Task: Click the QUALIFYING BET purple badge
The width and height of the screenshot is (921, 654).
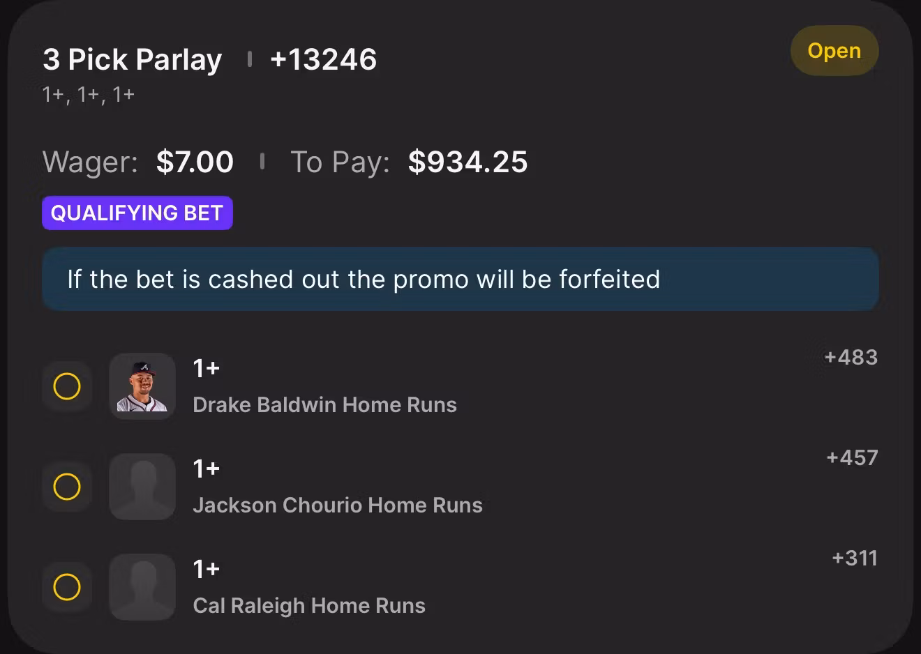Action: 137,213
